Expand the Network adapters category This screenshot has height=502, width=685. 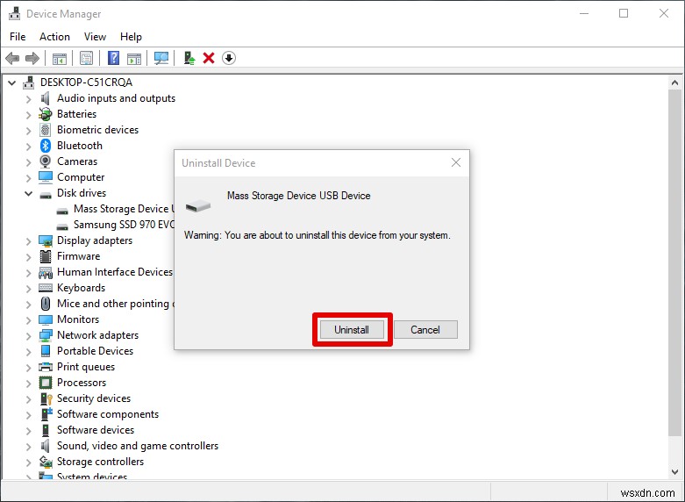tap(28, 336)
